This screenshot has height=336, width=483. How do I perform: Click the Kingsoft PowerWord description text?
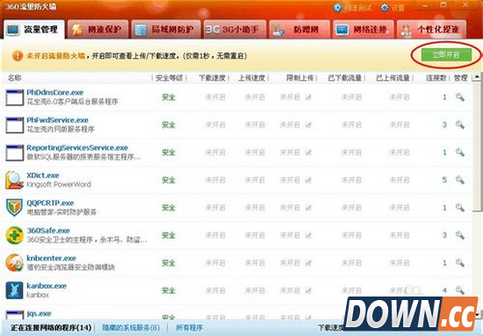tap(59, 184)
